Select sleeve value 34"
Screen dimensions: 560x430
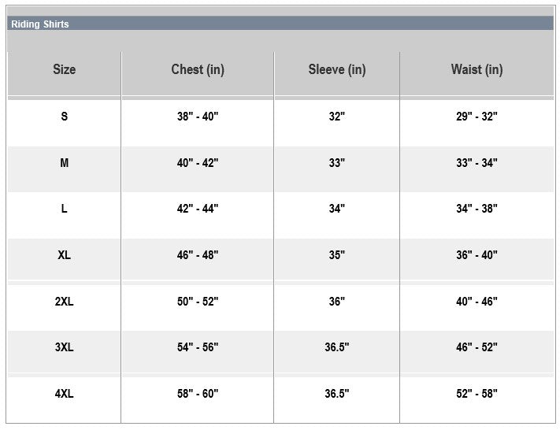tap(337, 209)
